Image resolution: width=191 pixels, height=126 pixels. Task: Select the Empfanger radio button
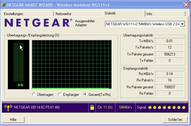click(x=60, y=94)
